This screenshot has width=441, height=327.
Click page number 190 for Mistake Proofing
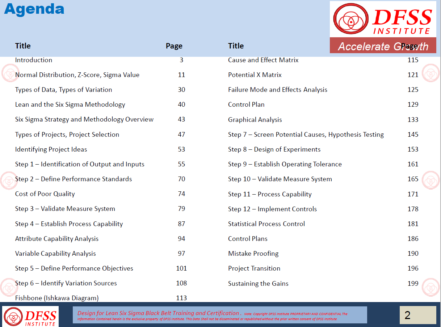point(413,254)
